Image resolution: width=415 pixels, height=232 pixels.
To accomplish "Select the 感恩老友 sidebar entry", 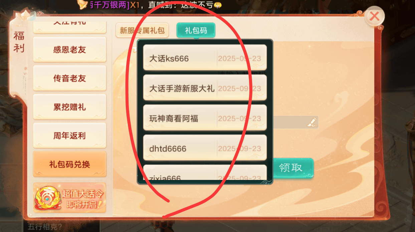I will [x=69, y=50].
